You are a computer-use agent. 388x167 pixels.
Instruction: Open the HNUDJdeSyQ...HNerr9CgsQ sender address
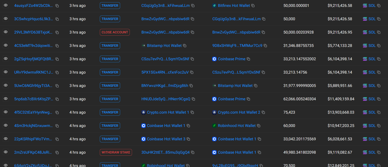click(166, 99)
